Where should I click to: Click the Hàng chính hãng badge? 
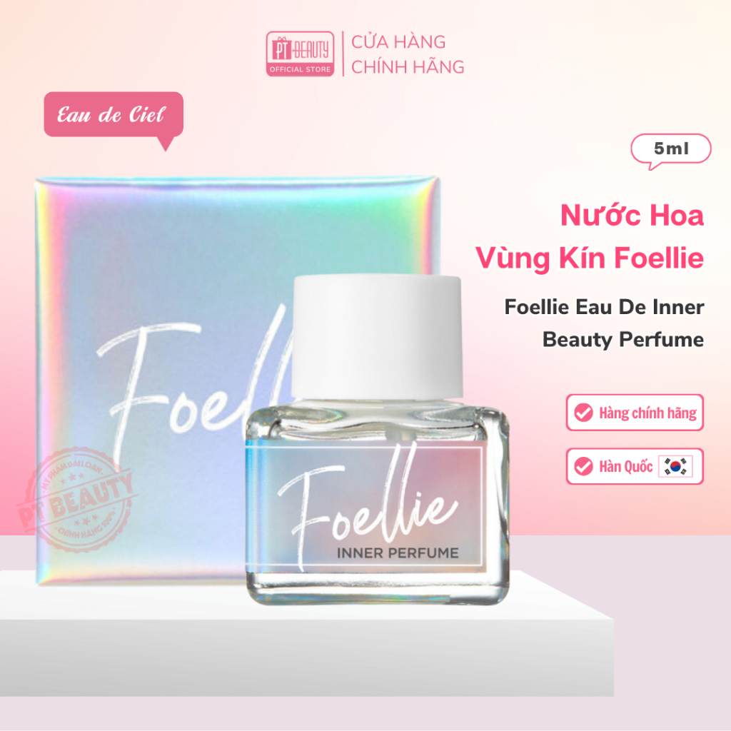(635, 413)
